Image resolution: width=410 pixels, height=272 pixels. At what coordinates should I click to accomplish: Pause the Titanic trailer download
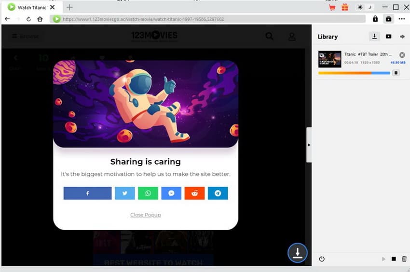[x=396, y=73]
